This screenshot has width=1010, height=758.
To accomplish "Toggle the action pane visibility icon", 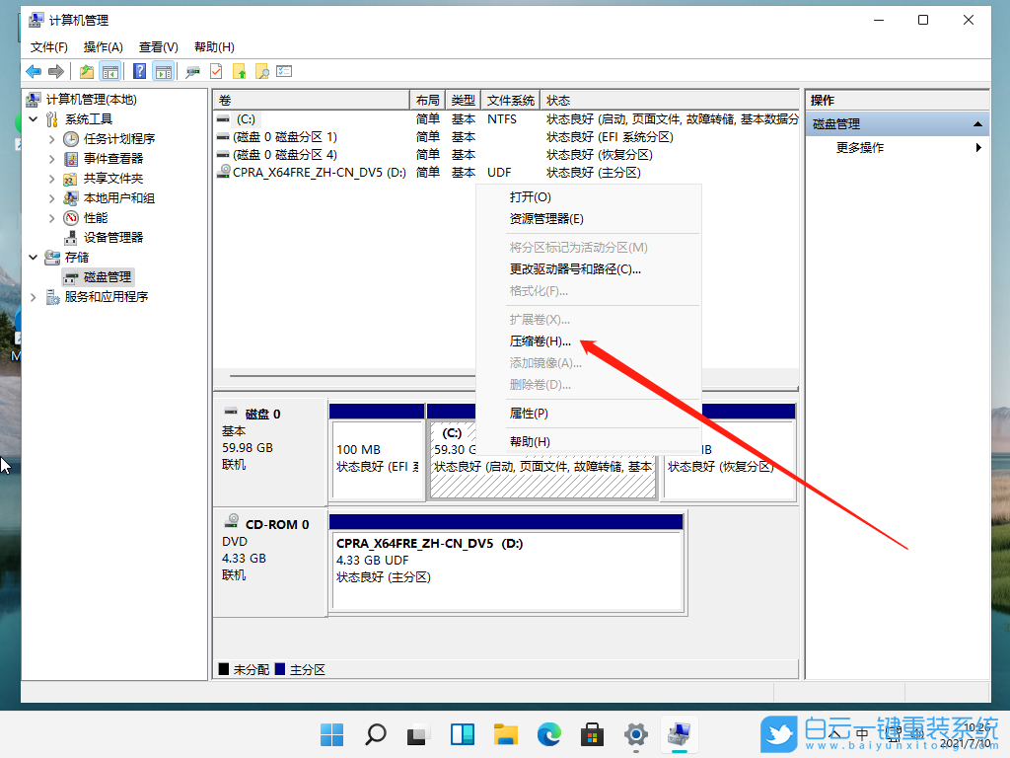I will [162, 71].
